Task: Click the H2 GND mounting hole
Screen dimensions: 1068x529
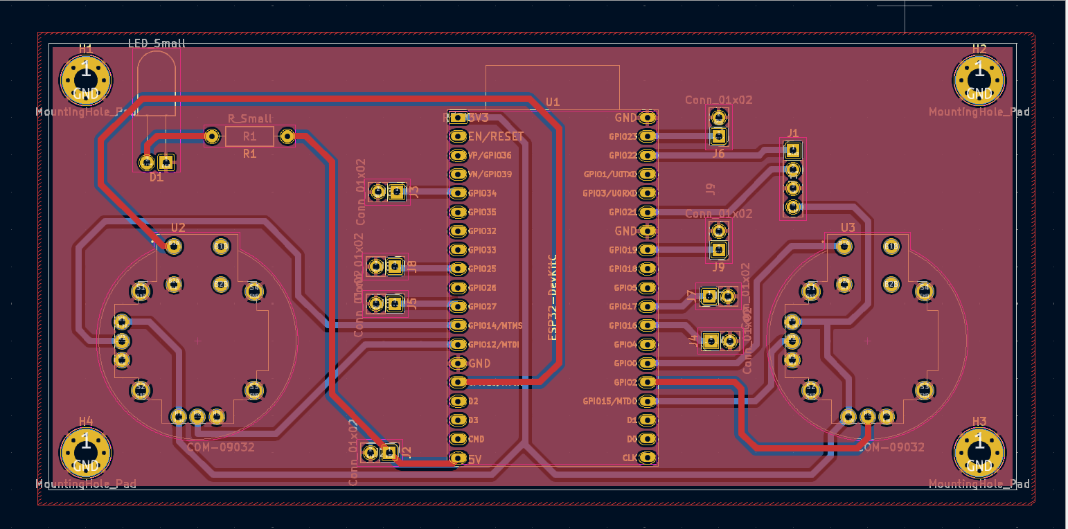Action: [979, 79]
